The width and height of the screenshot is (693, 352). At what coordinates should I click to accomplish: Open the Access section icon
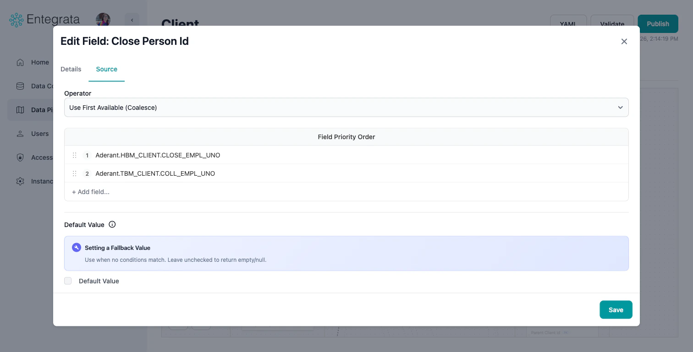20,157
